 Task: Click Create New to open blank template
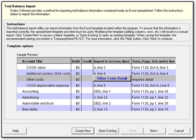point(83,131)
